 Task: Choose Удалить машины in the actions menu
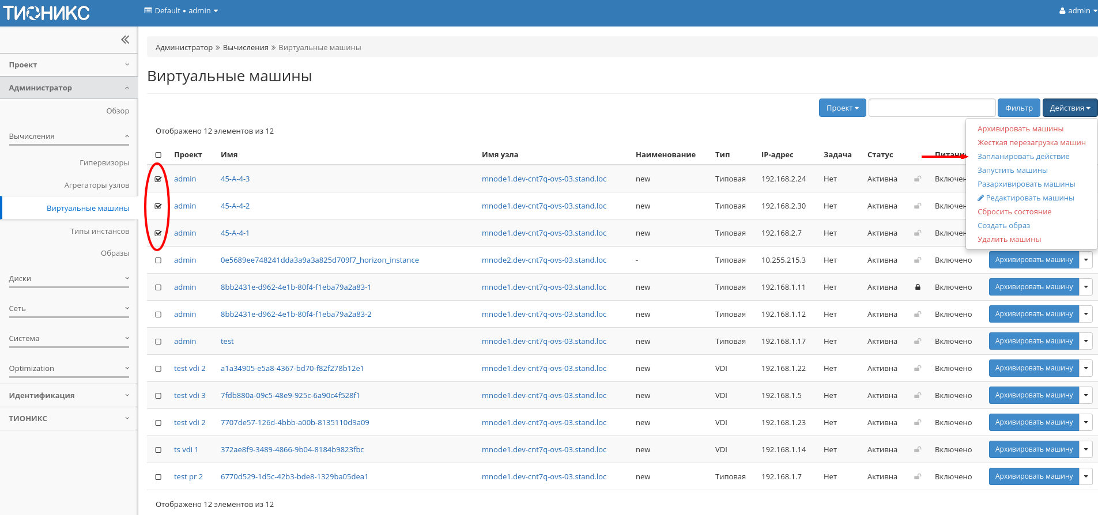coord(1009,240)
